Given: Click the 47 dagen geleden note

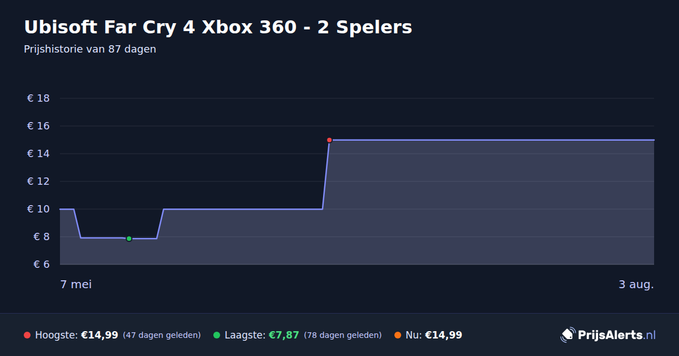Looking at the screenshot, I should [x=162, y=335].
